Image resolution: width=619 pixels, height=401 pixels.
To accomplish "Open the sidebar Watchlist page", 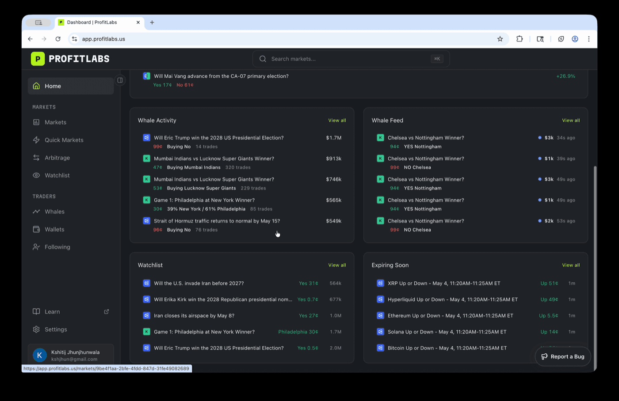I will [x=71, y=175].
